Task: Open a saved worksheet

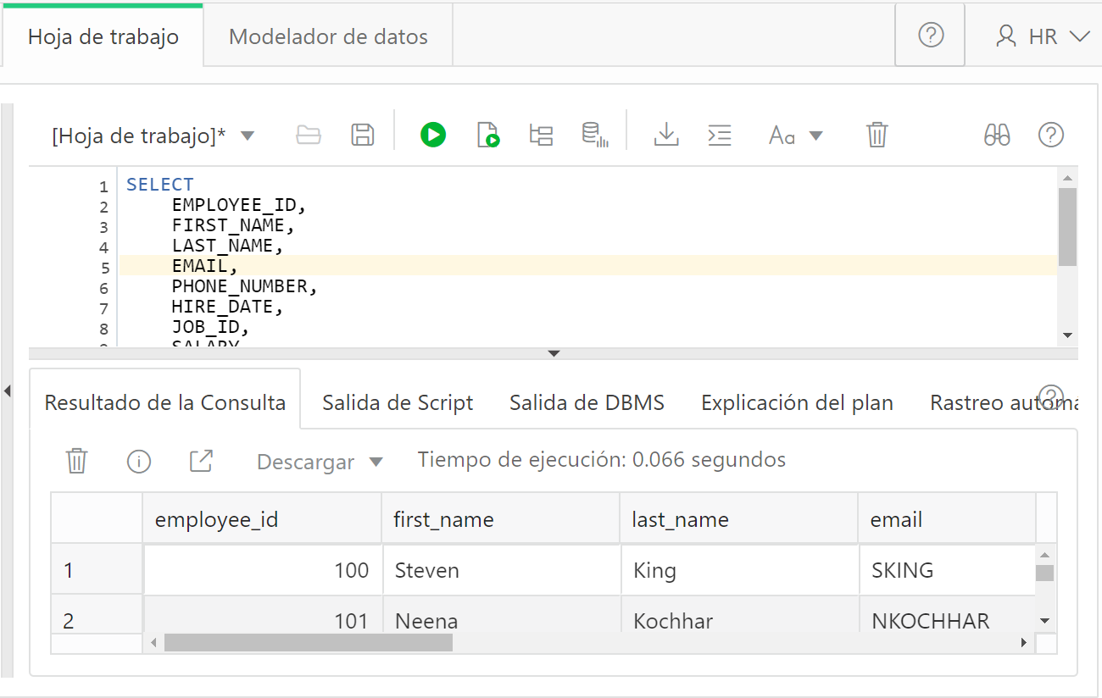Action: pos(308,135)
